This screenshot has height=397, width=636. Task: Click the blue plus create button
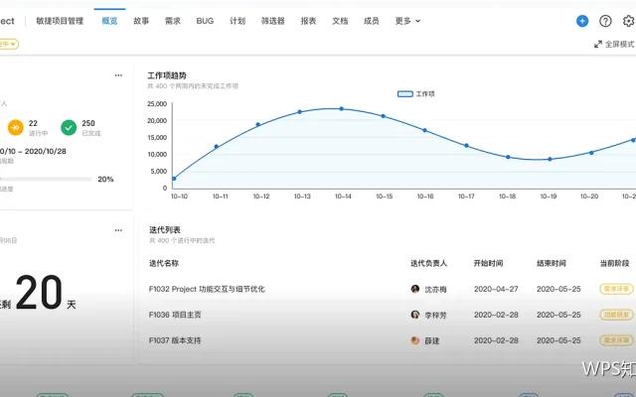point(582,21)
